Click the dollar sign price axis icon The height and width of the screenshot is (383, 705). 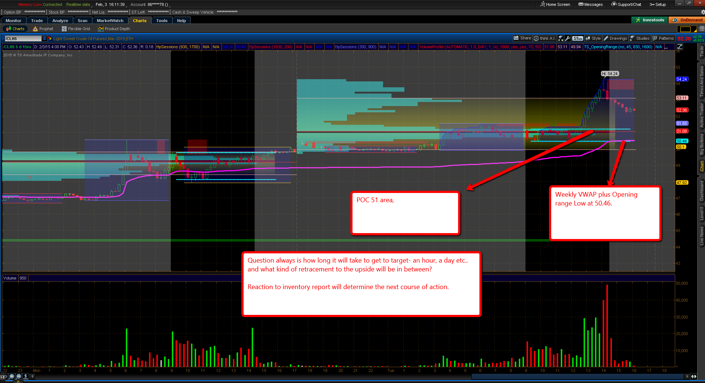point(25,376)
